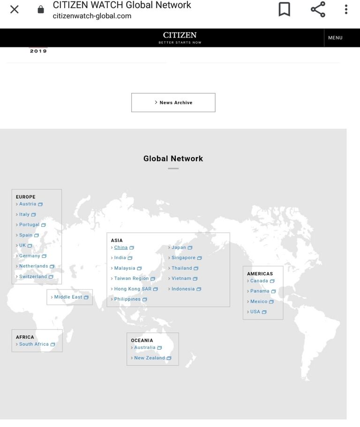Click new-window icon beside Mexico

(x=271, y=302)
